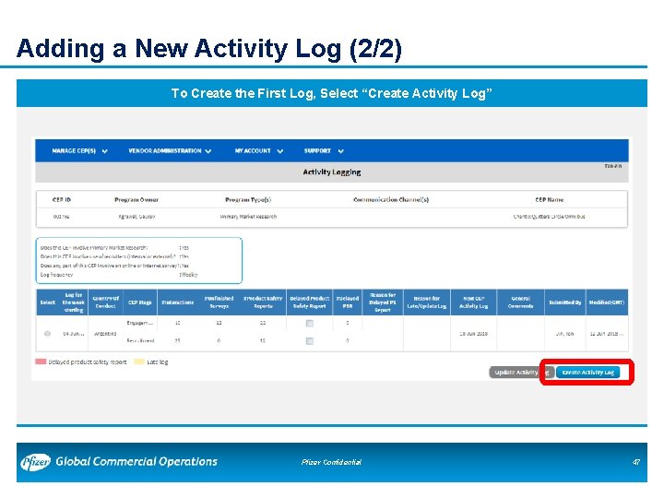Click the Create Activity Log button

pyautogui.click(x=587, y=373)
